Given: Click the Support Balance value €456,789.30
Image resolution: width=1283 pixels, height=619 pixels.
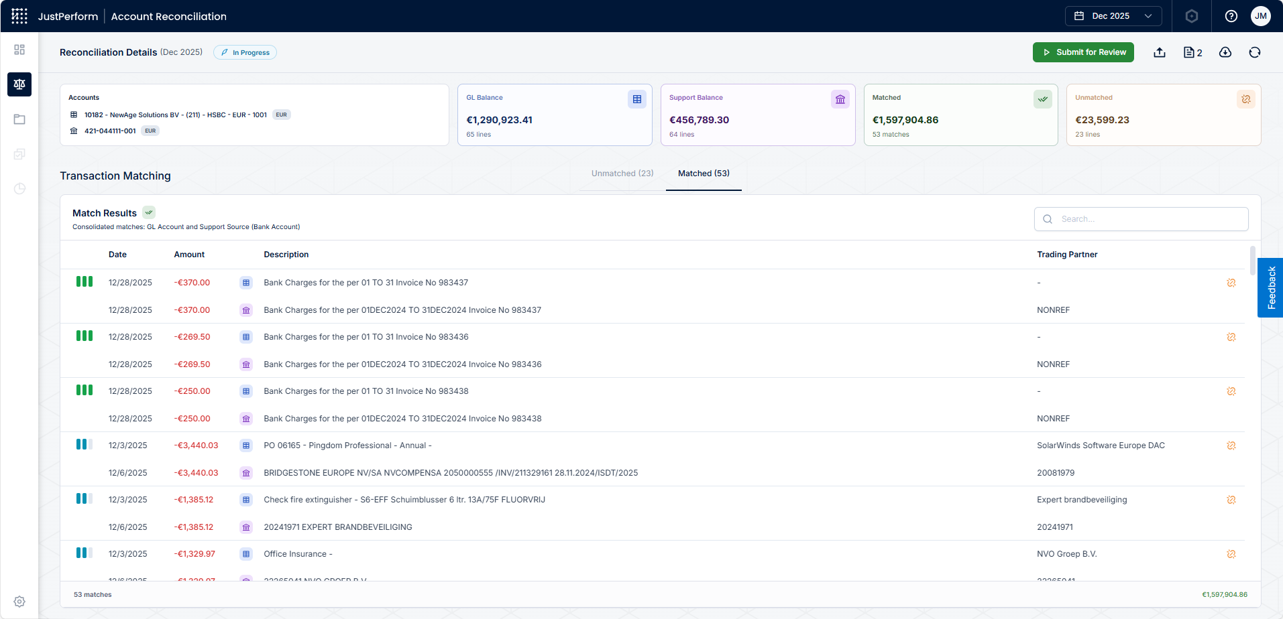Looking at the screenshot, I should (x=699, y=120).
